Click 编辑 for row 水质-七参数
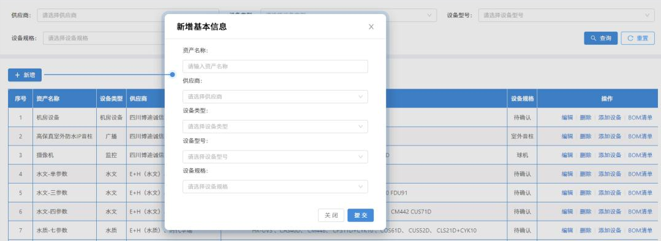 (567, 231)
